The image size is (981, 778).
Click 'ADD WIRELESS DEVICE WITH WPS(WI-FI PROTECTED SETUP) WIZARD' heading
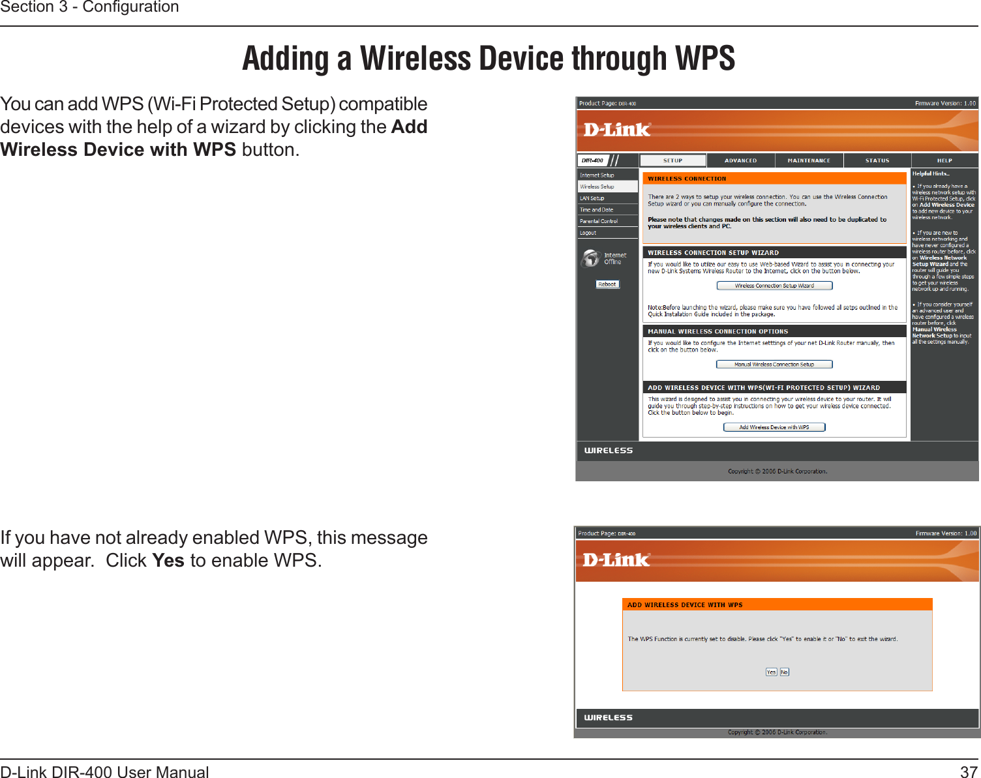pos(774,387)
